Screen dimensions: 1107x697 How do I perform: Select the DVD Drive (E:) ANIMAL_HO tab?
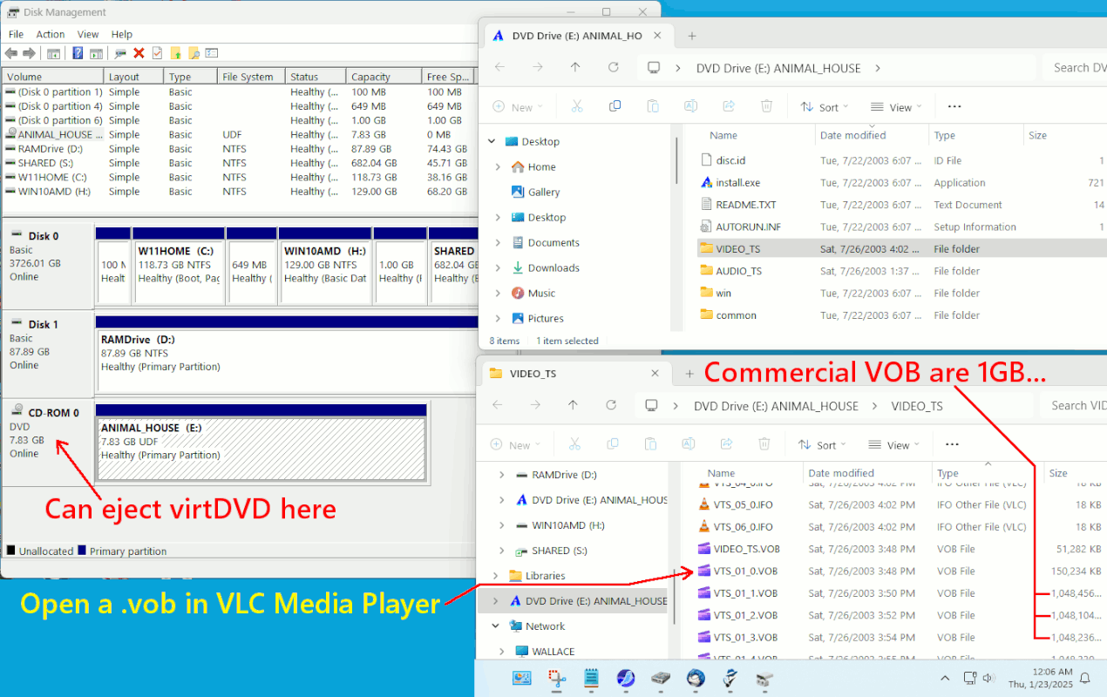(579, 36)
